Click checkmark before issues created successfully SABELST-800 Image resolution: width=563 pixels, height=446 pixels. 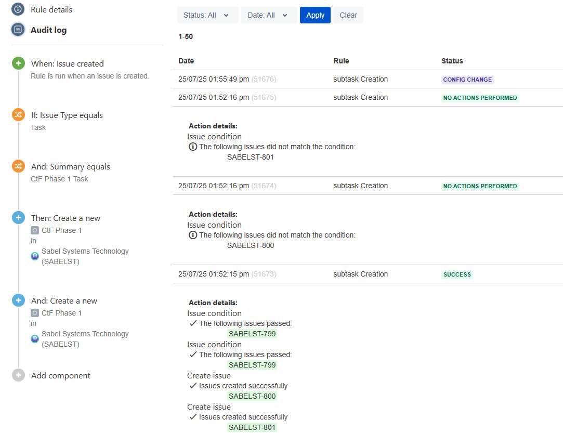point(193,386)
